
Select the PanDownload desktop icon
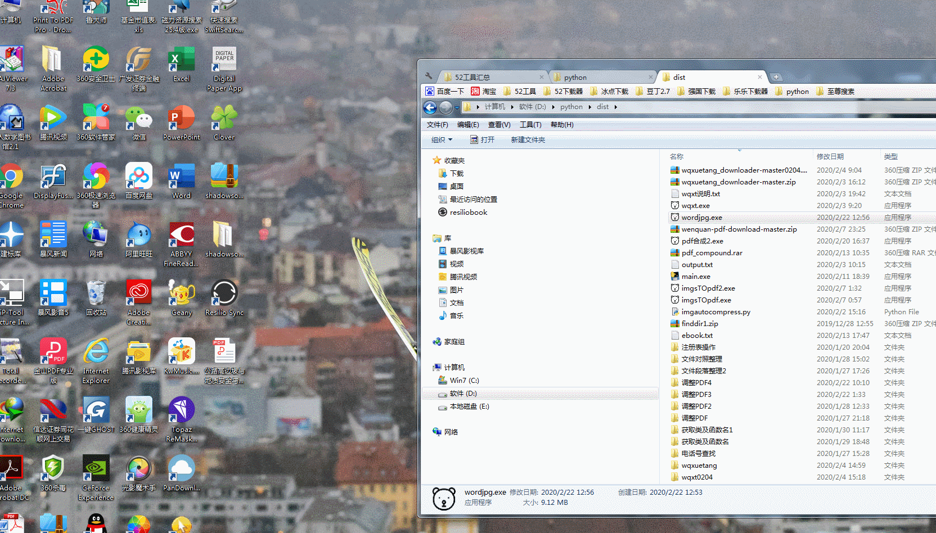point(181,474)
